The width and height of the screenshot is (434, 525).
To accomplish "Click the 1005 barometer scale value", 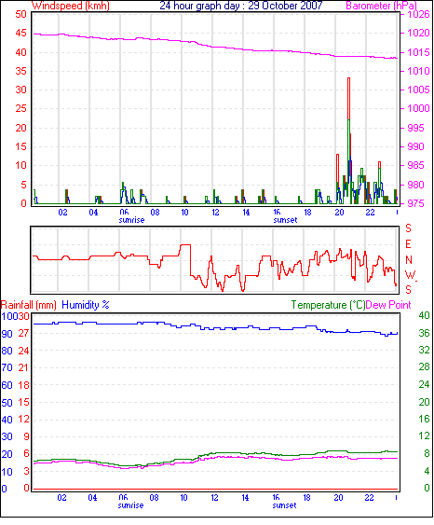I will point(418,90).
